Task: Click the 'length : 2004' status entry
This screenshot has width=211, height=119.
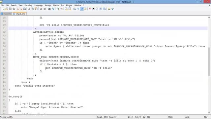Action: click(x=102, y=117)
